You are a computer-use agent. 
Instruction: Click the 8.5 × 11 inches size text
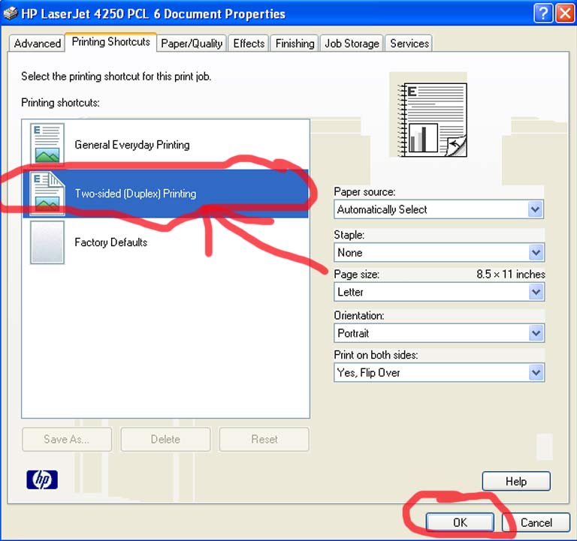[511, 274]
